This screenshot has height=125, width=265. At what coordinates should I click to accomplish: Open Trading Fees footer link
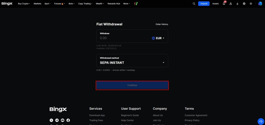(x=96, y=120)
